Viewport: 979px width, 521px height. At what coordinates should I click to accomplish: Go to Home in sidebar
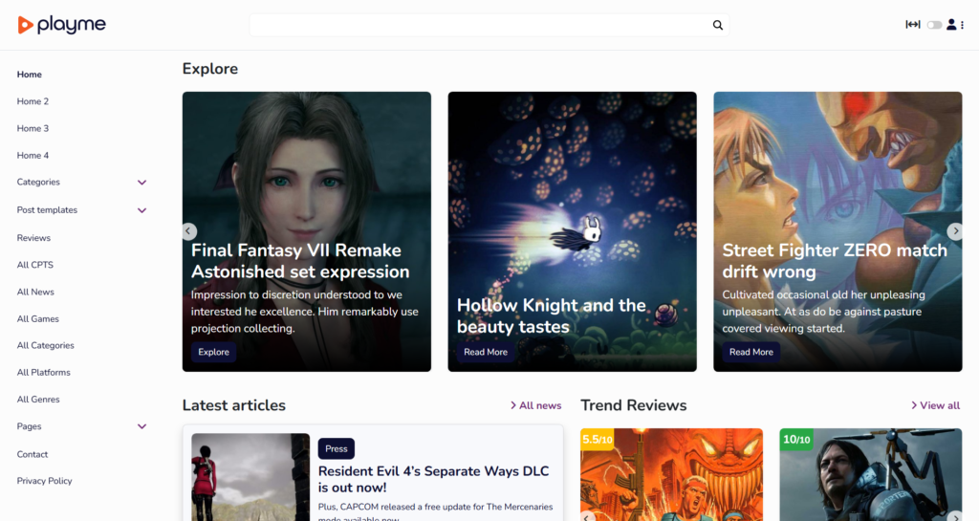[30, 75]
